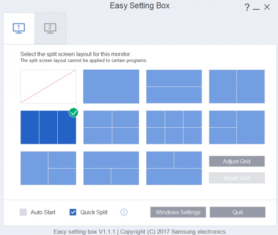Click the Adjust Grid button
The height and width of the screenshot is (235, 278).
coord(237,161)
